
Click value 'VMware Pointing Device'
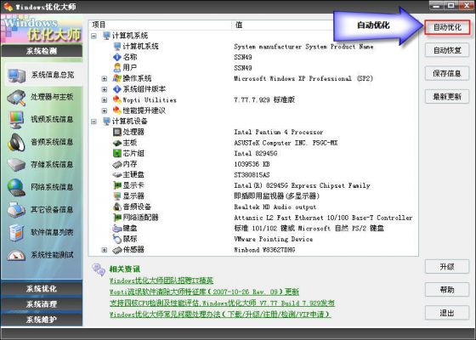click(273, 239)
